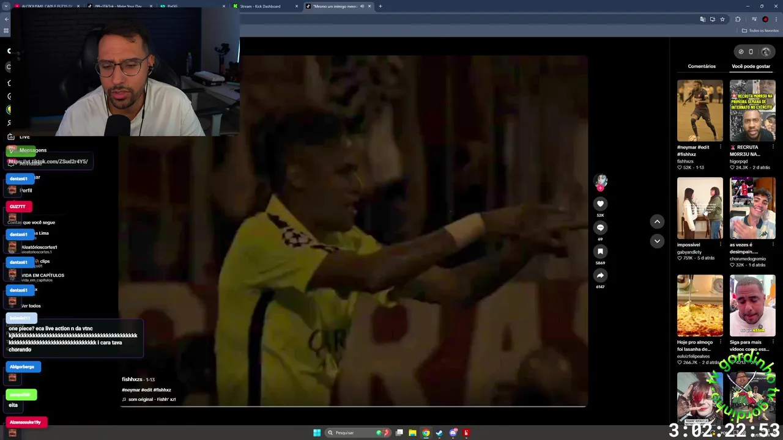Click the phone app icon in TikTok pill
This screenshot has height=440, width=783.
click(x=751, y=51)
